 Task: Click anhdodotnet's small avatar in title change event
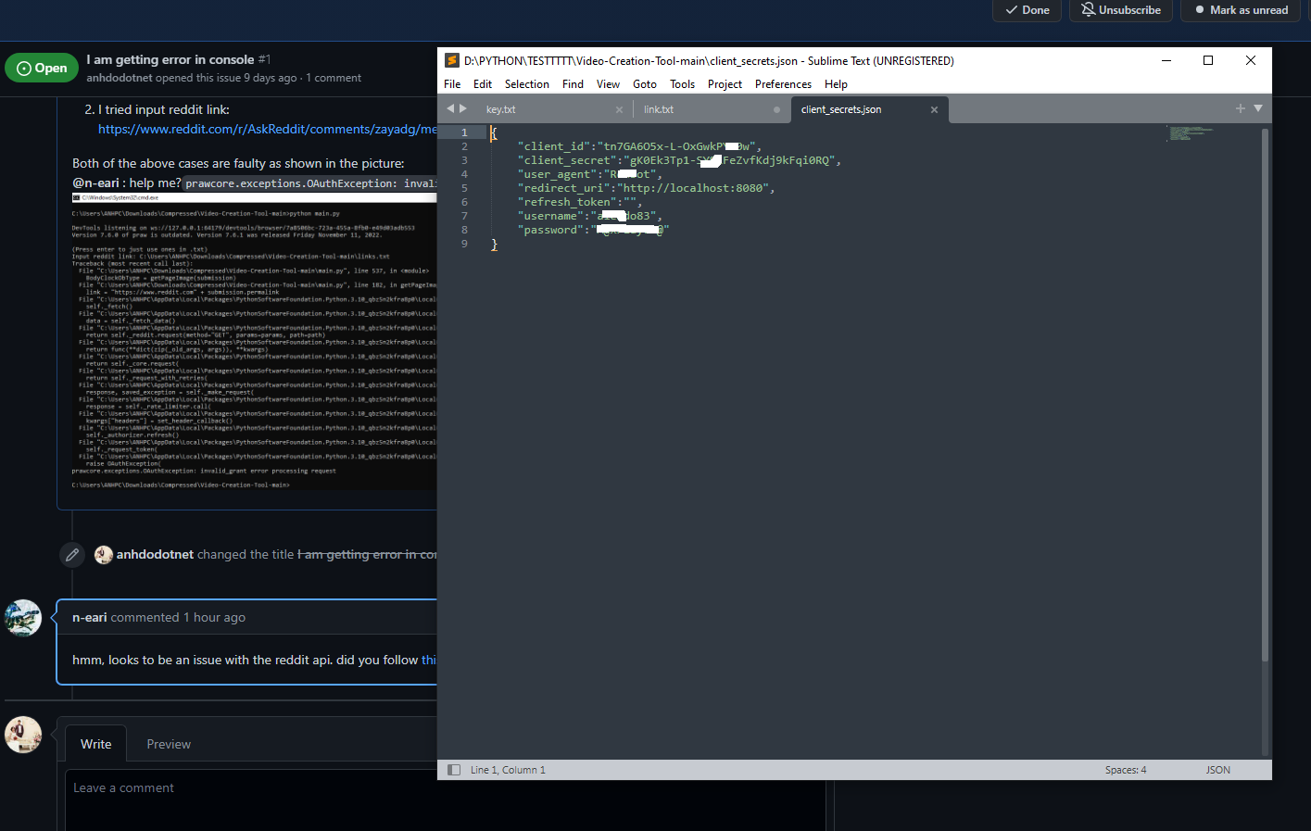pyautogui.click(x=104, y=554)
